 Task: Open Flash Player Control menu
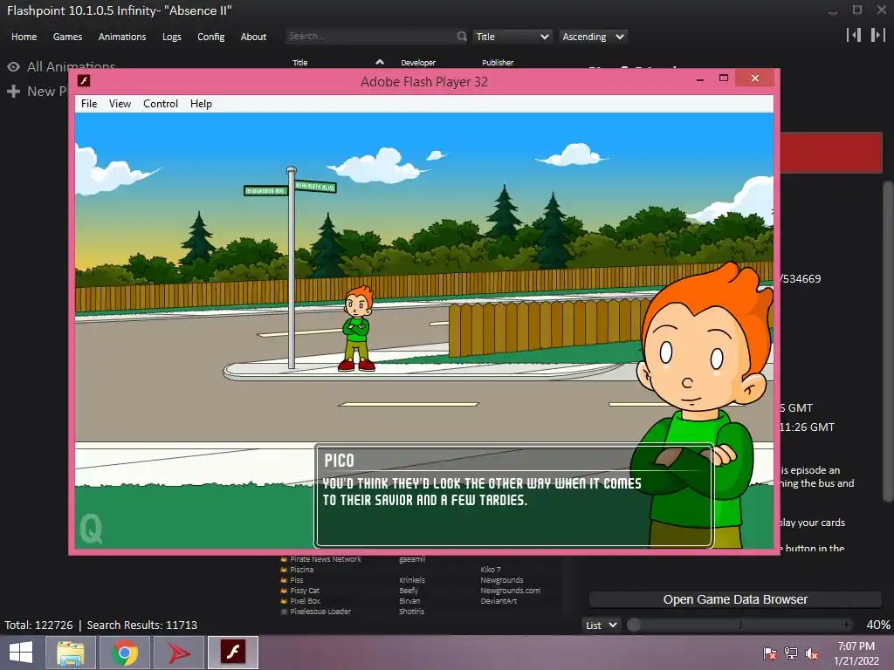tap(161, 104)
